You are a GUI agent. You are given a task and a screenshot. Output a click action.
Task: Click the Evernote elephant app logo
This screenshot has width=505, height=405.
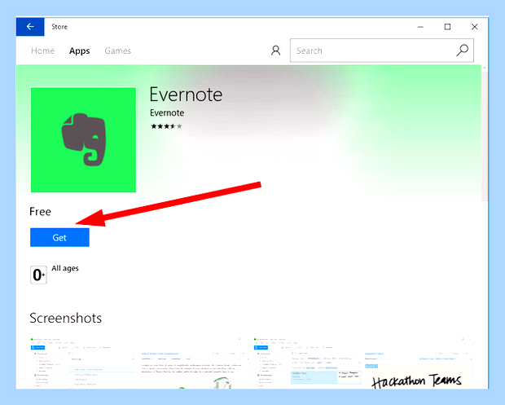click(x=83, y=140)
